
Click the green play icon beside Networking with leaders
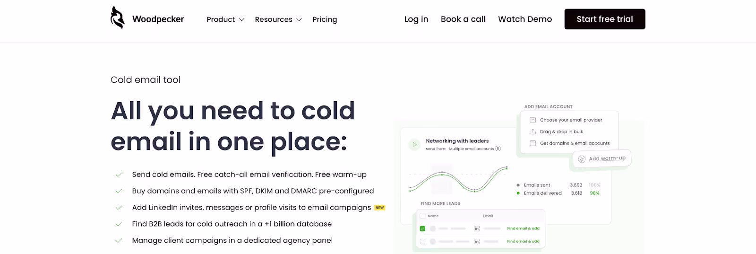[414, 145]
